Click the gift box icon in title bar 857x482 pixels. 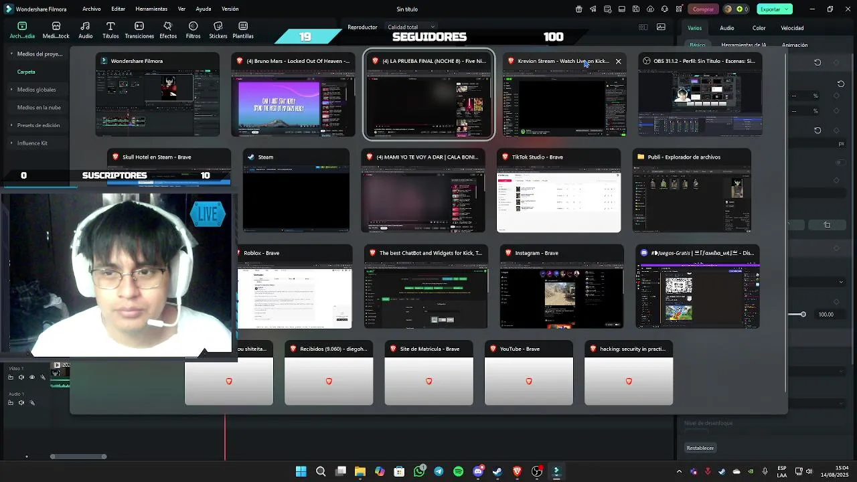[x=578, y=9]
